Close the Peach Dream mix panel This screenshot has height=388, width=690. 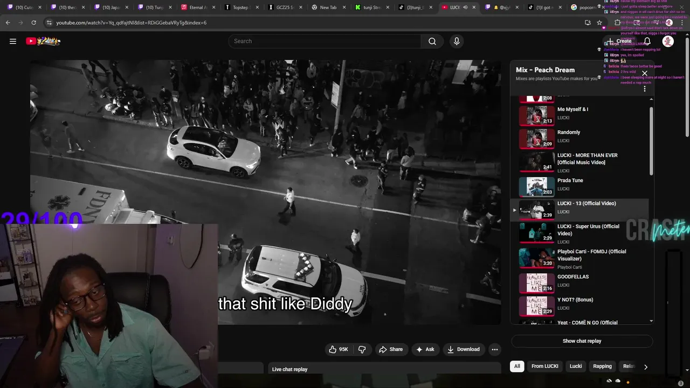(644, 74)
